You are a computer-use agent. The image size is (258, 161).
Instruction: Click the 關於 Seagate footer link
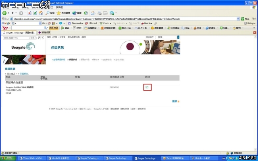[85, 109]
